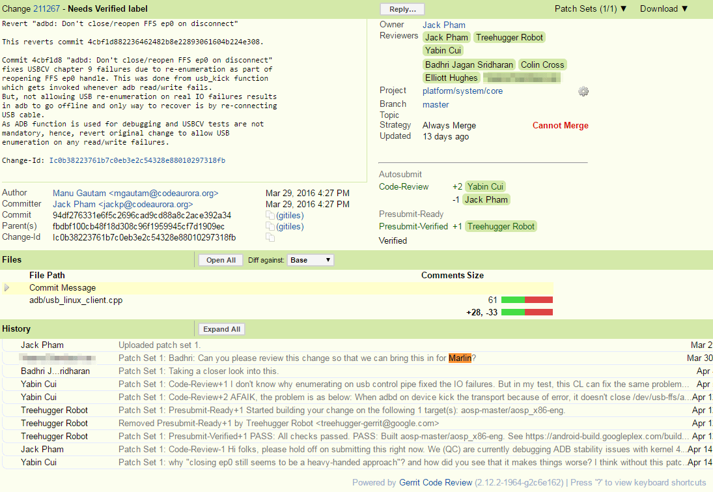
Task: Follow the platform/system/core project link
Action: (x=462, y=91)
